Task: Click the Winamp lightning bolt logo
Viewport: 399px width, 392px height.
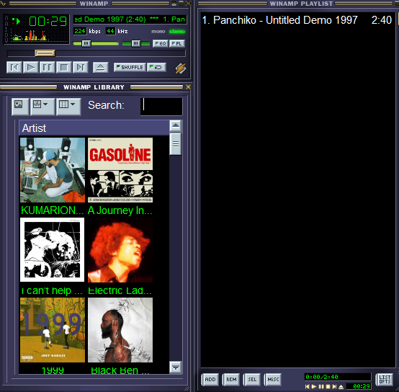Action: point(181,68)
